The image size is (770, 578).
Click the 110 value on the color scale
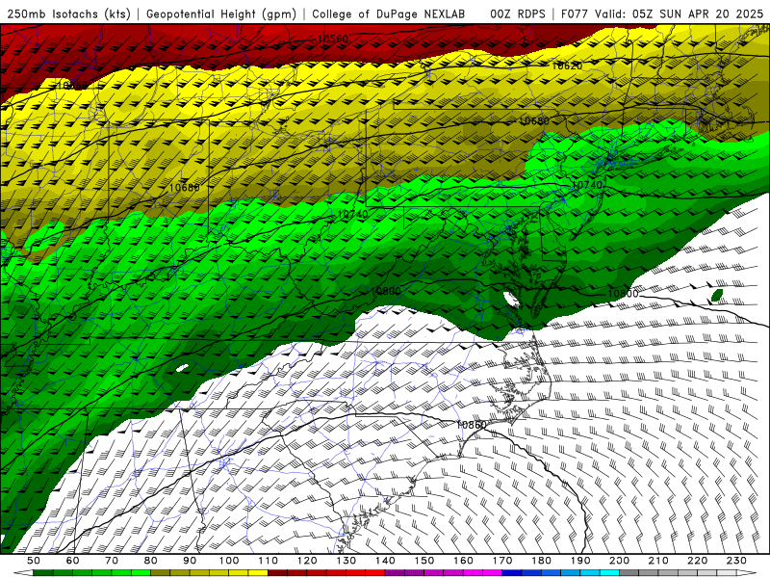tap(268, 561)
